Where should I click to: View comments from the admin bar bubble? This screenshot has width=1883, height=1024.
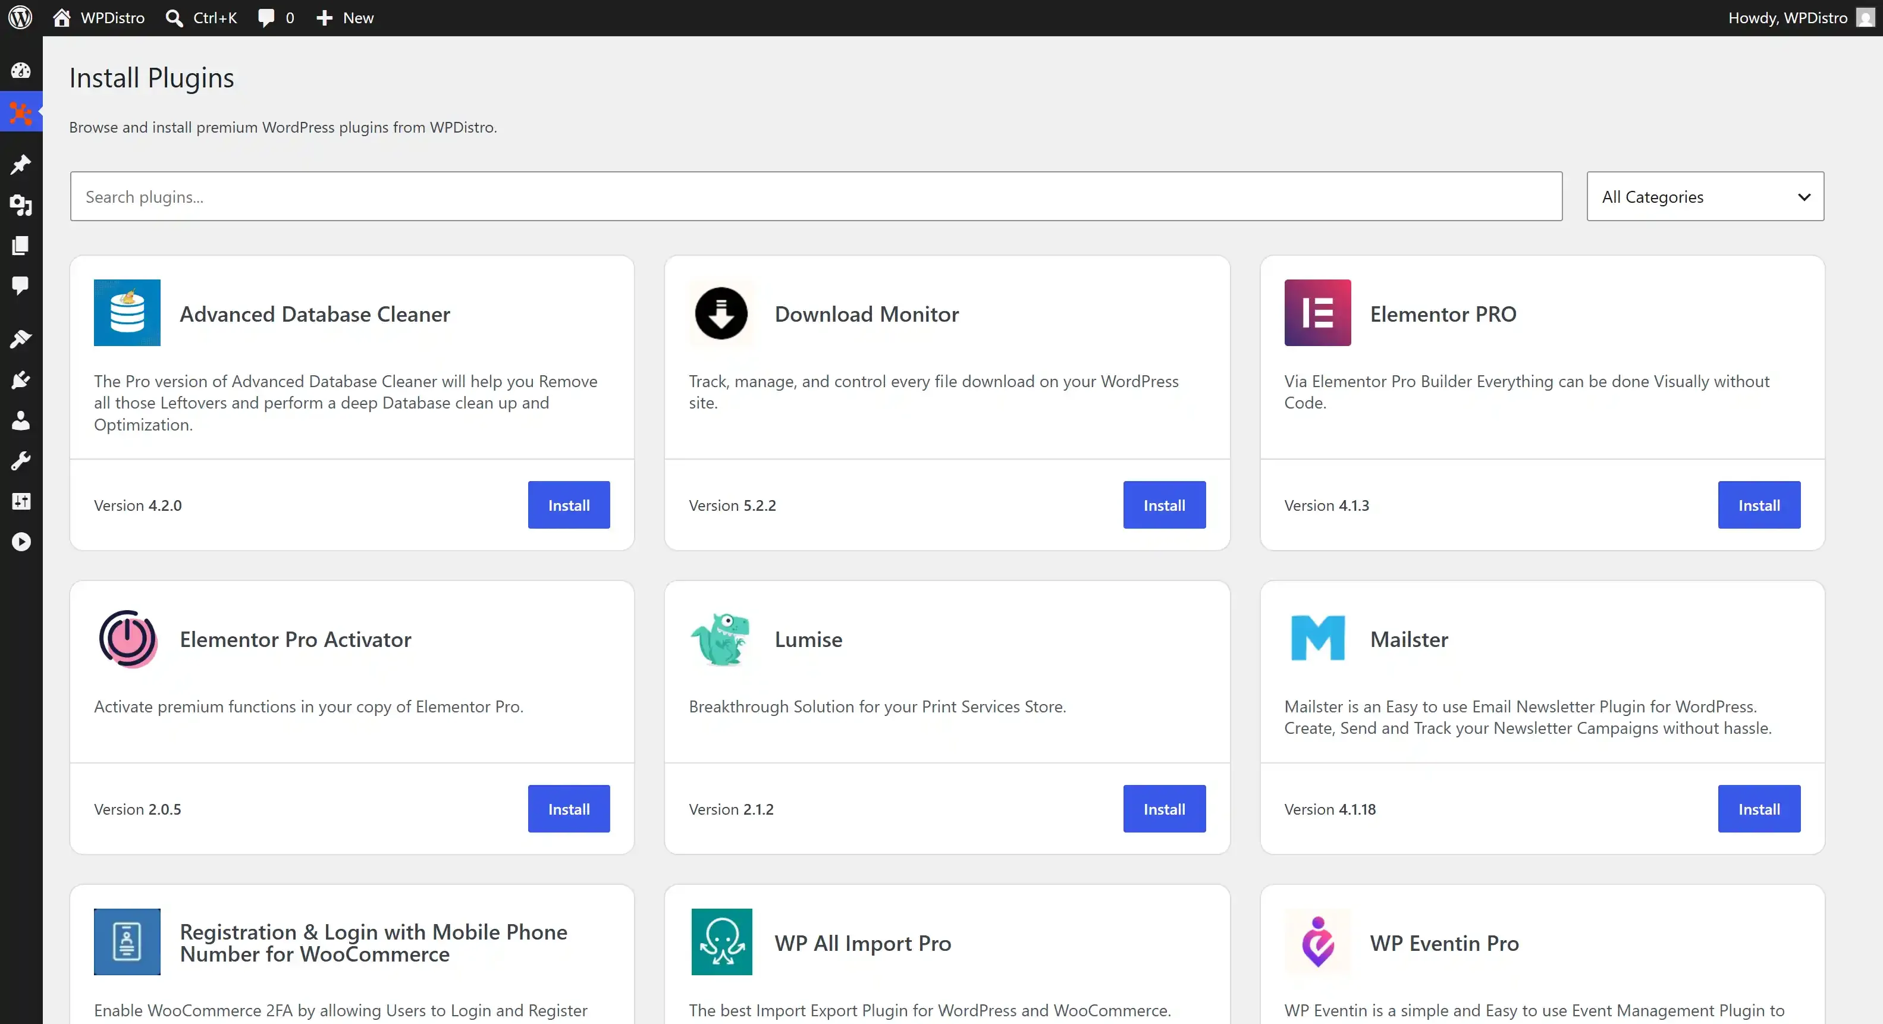pyautogui.click(x=277, y=17)
